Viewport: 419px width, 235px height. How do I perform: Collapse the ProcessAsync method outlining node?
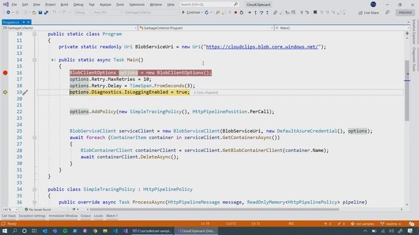coord(35,202)
